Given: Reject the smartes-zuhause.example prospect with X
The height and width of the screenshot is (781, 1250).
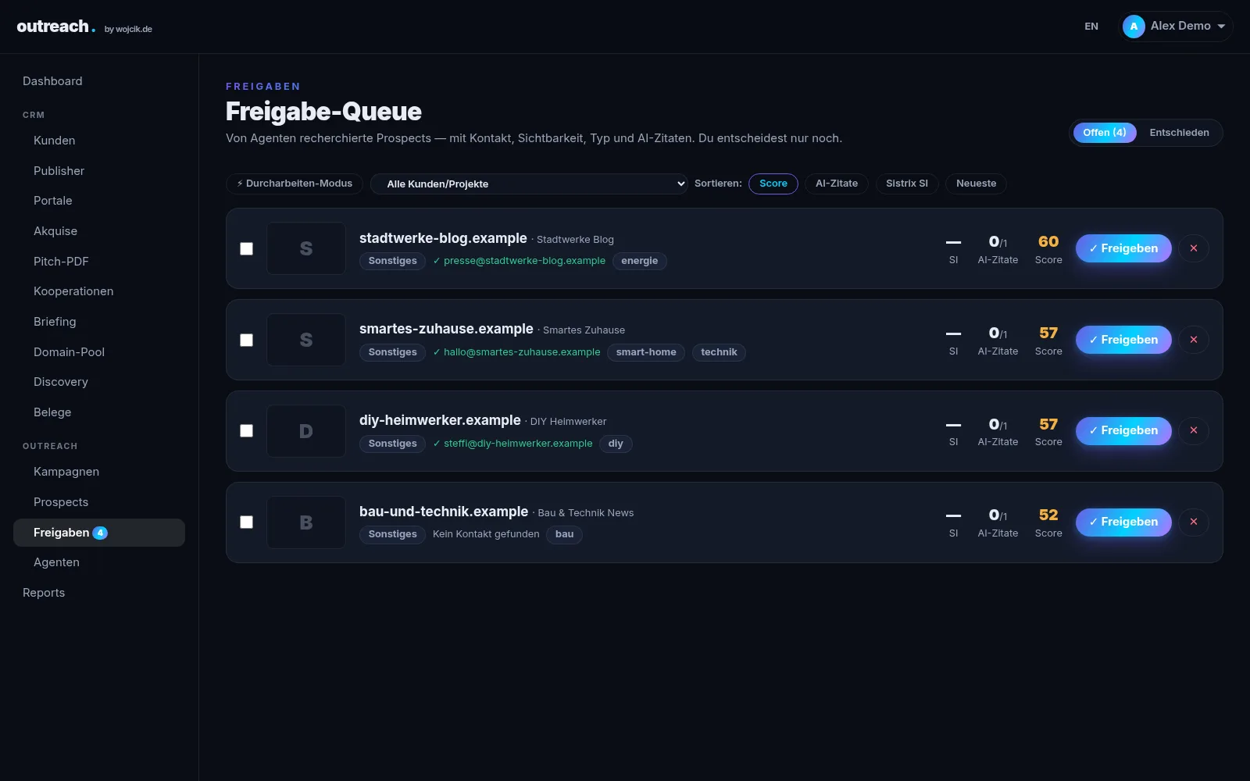Looking at the screenshot, I should tap(1193, 340).
